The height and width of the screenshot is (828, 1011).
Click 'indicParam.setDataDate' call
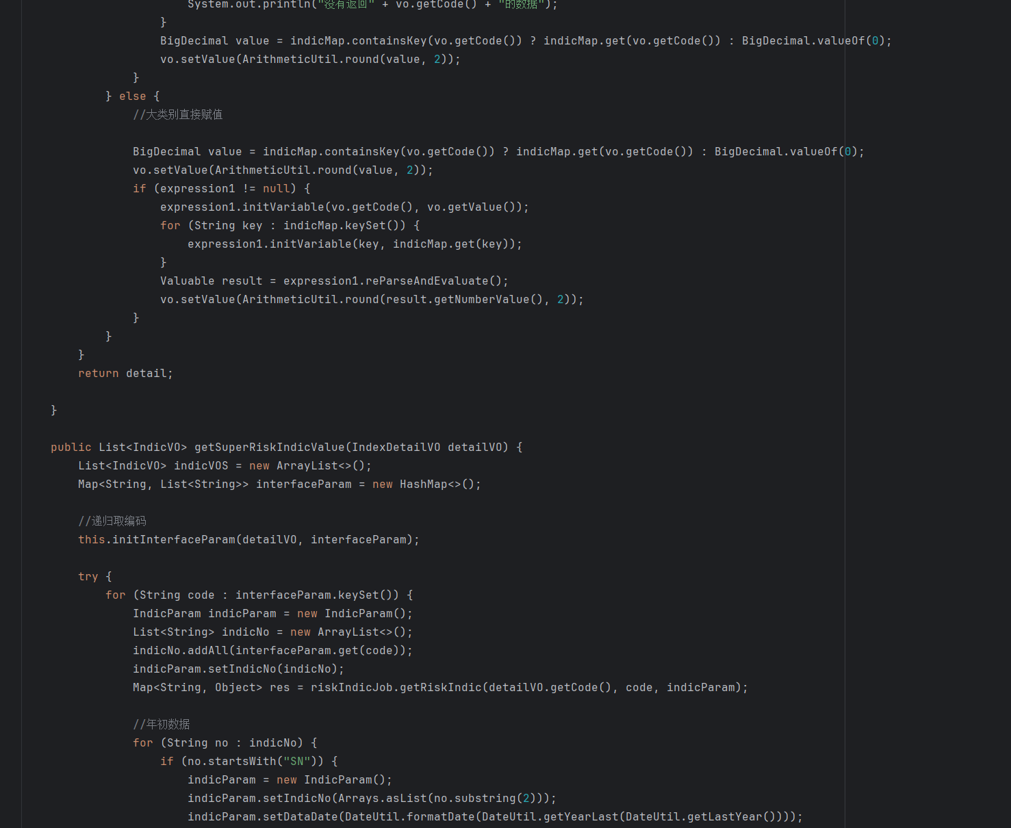[263, 817]
